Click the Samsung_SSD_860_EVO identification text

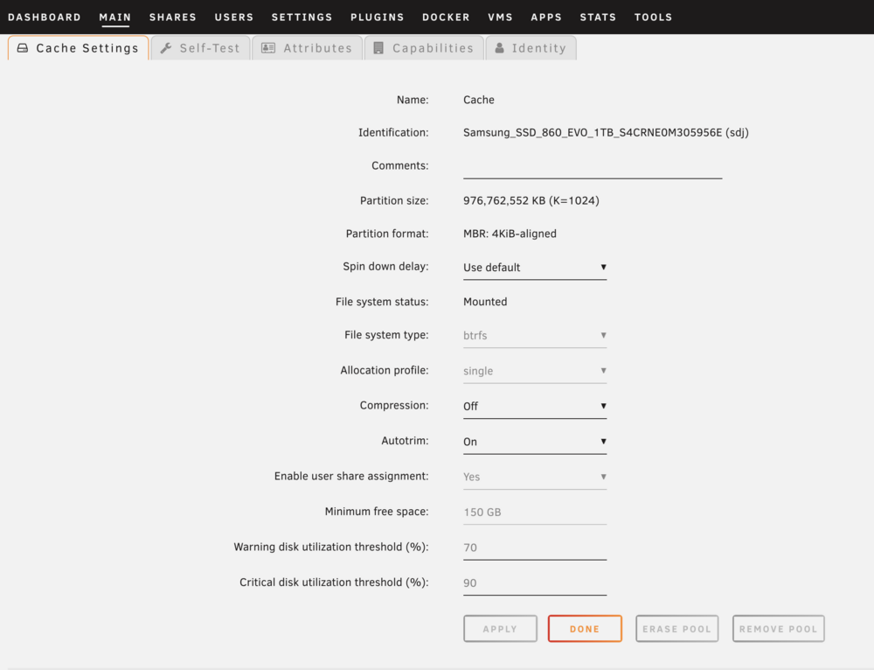pyautogui.click(x=606, y=133)
